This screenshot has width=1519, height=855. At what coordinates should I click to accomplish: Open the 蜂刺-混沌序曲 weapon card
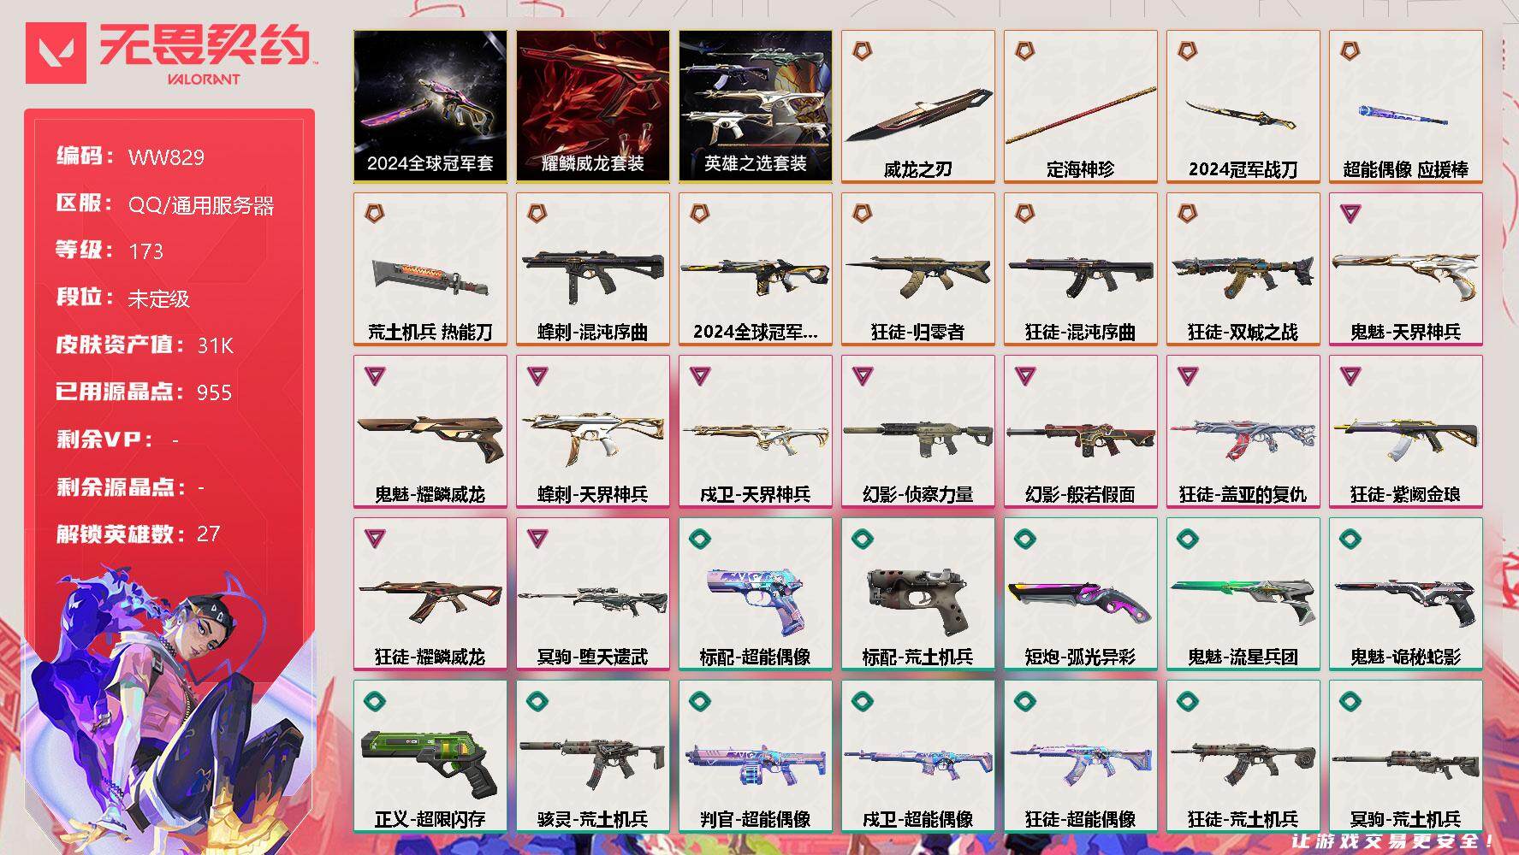(592, 268)
